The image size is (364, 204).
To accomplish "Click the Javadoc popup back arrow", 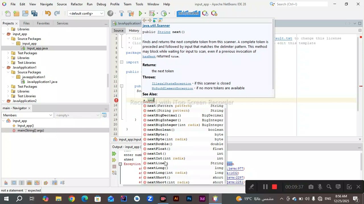I will 144,20.
